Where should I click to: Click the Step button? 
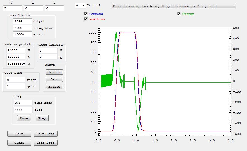[x=42, y=118]
